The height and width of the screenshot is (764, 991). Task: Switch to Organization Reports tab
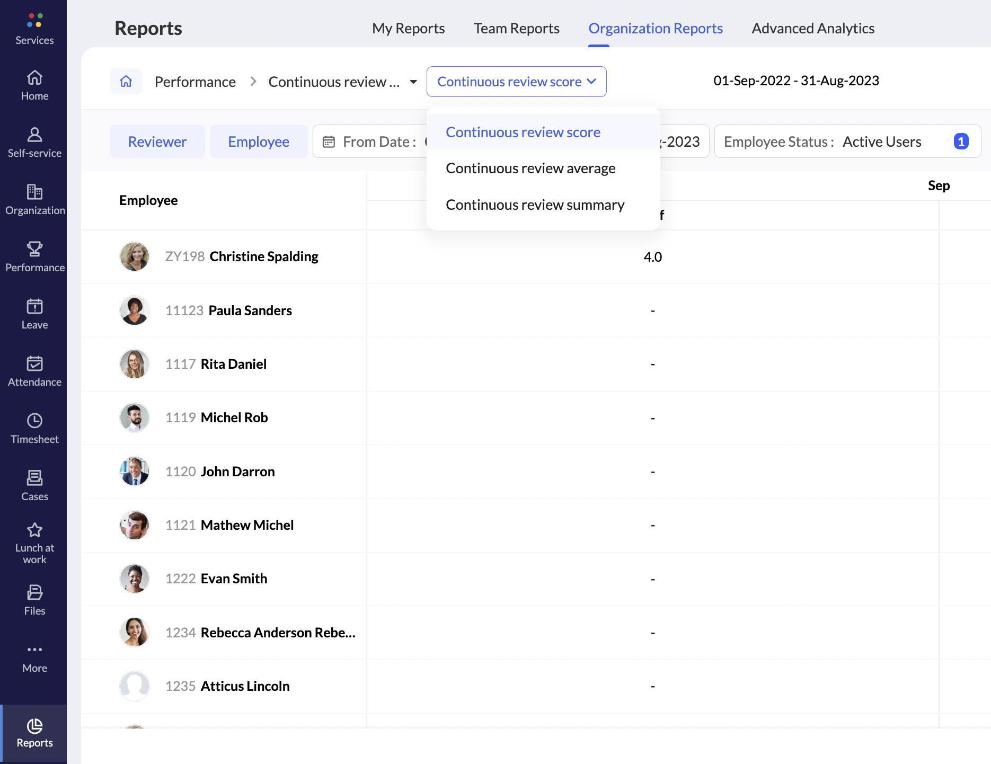point(656,28)
